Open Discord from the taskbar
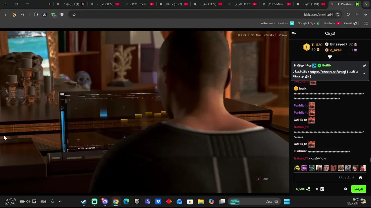Viewport: 371px width, 208px height. coord(105,201)
